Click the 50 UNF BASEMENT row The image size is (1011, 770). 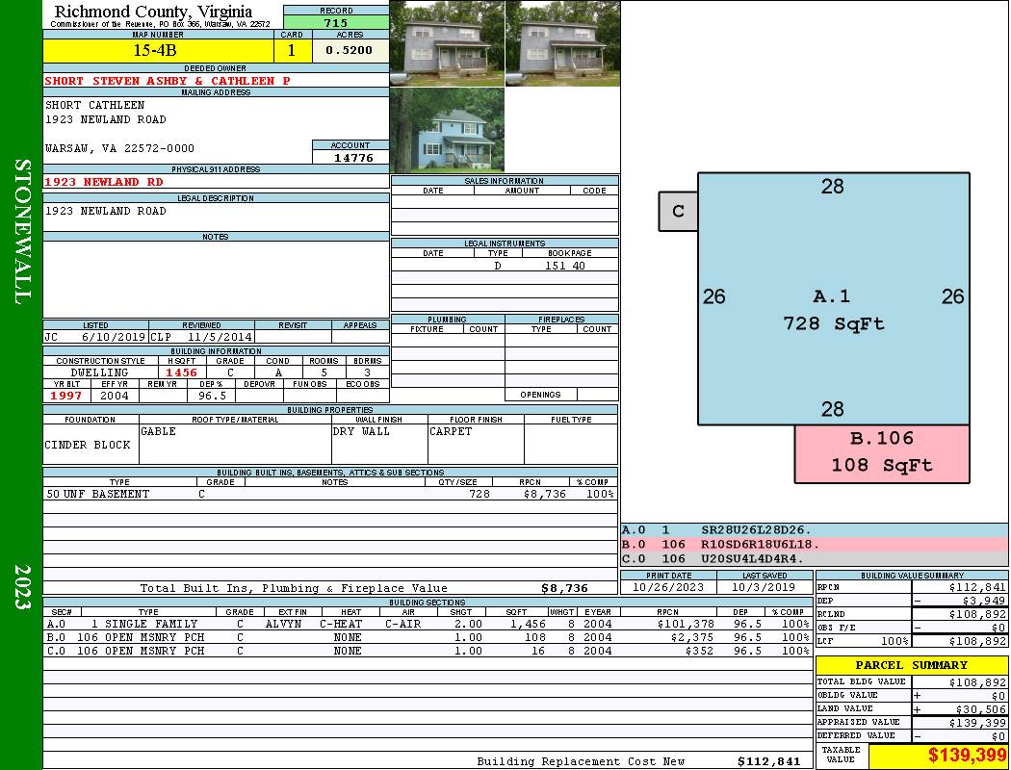point(98,494)
